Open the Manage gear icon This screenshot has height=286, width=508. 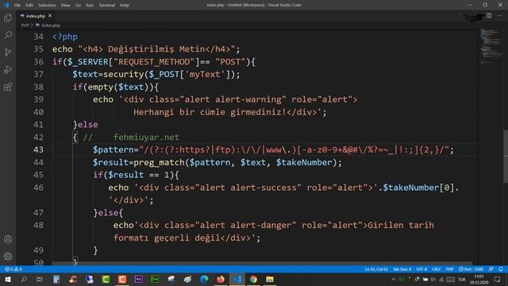click(8, 257)
